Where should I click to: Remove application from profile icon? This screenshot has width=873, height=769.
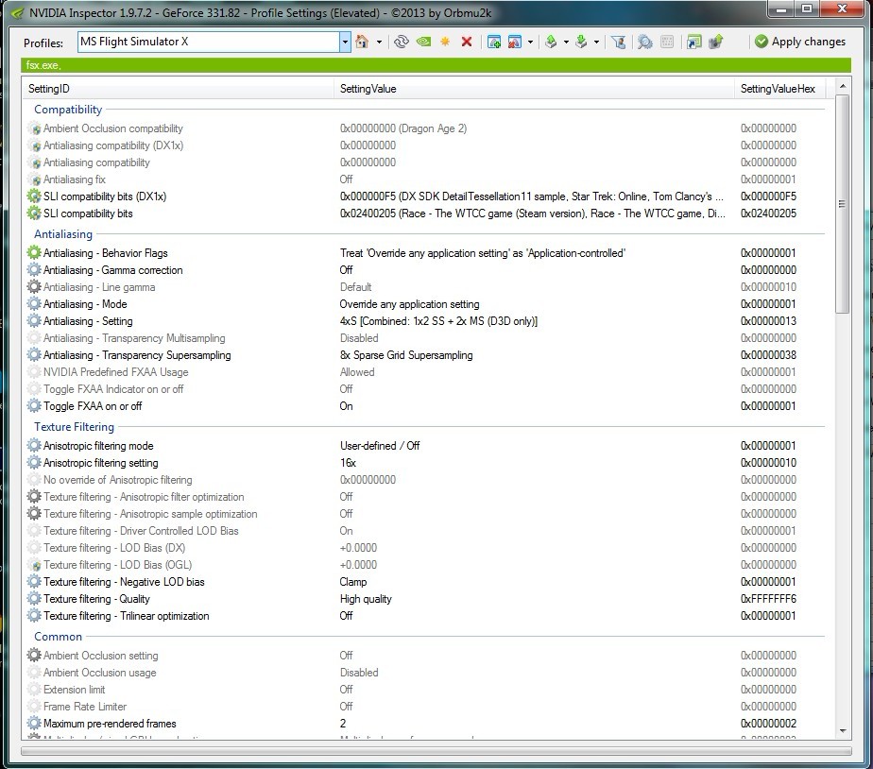point(515,42)
